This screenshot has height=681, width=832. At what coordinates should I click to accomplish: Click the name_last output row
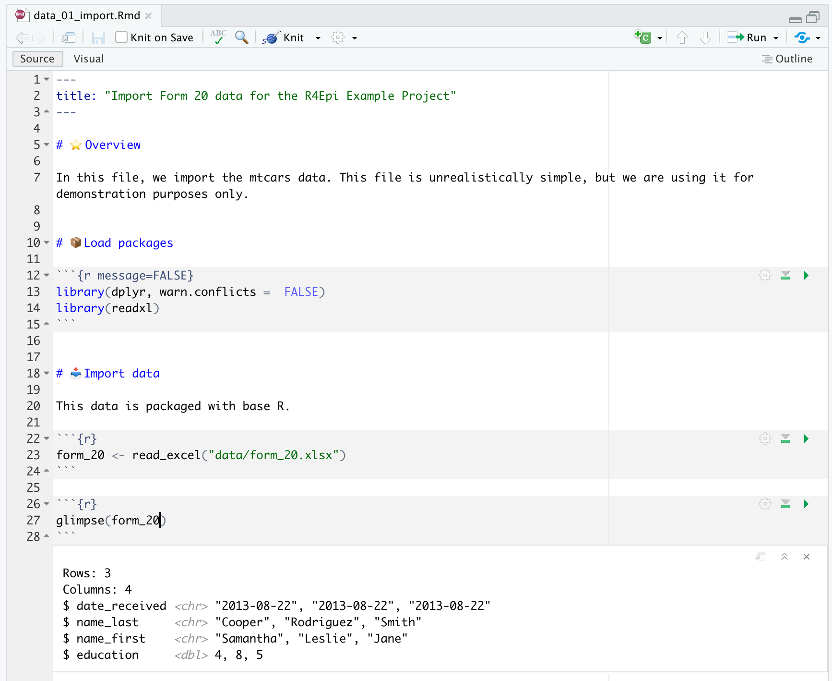[242, 622]
